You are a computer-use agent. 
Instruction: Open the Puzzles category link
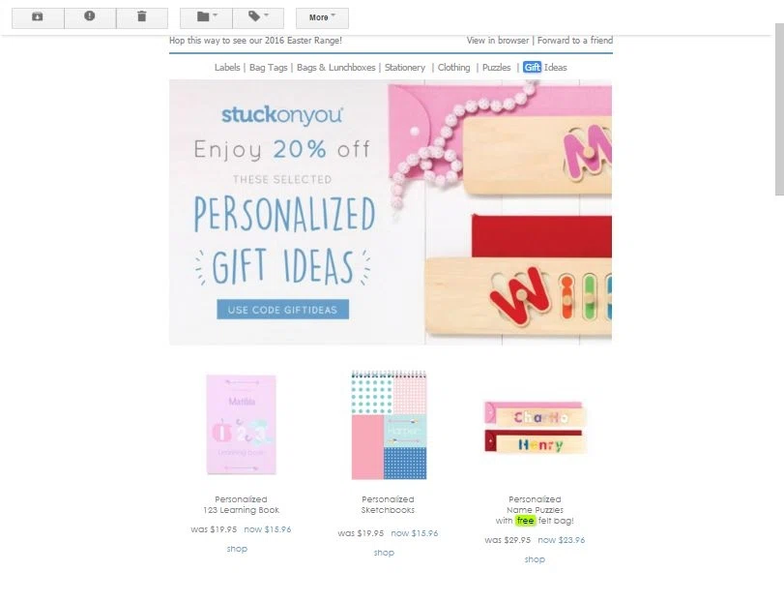(497, 68)
